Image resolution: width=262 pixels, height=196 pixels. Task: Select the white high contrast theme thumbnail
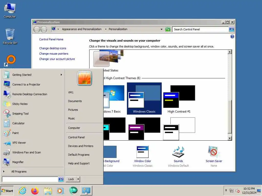[x=179, y=129]
